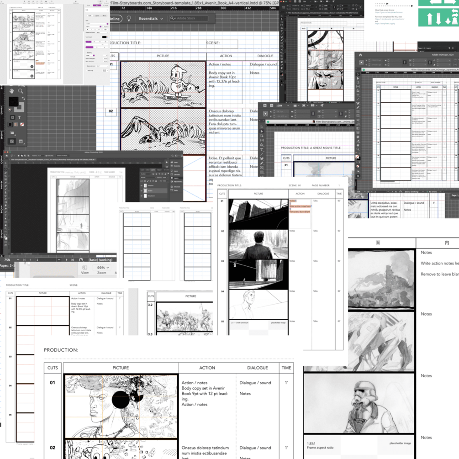
Task: Click the black fill color swatch
Action: pyautogui.click(x=13, y=101)
